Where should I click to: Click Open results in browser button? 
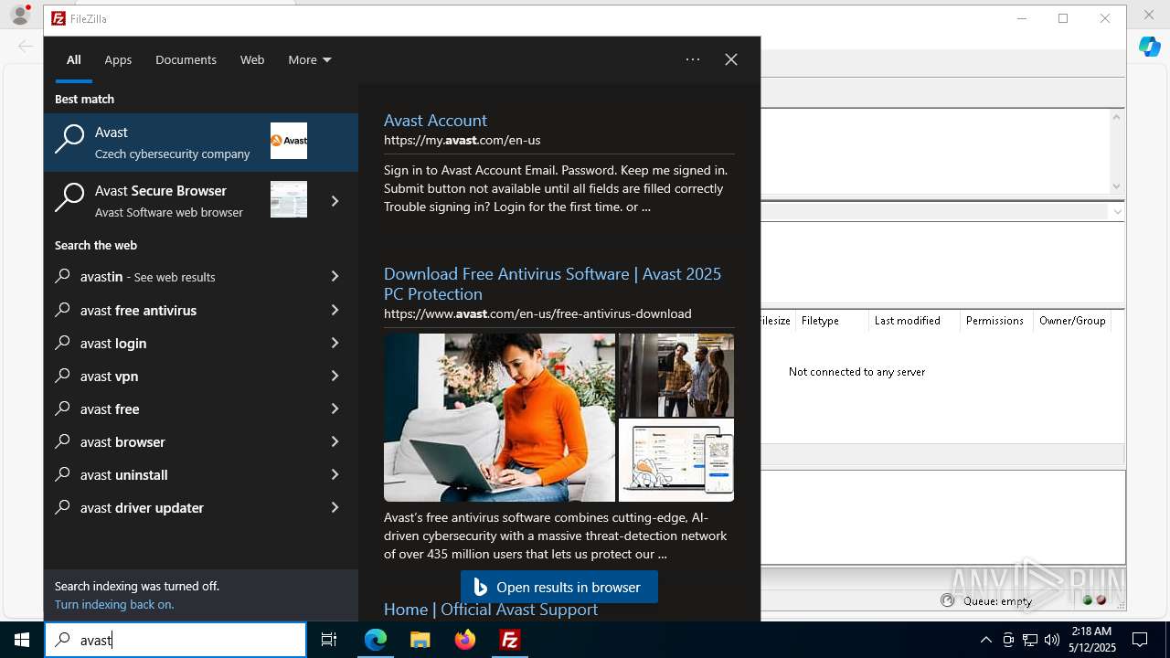click(x=559, y=587)
